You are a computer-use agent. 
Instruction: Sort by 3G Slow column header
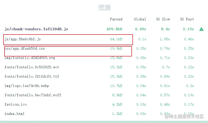click(163, 19)
